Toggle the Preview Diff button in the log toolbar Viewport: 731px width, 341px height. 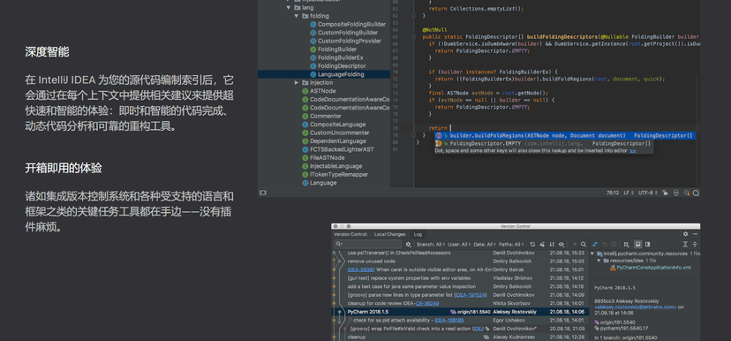[647, 245]
